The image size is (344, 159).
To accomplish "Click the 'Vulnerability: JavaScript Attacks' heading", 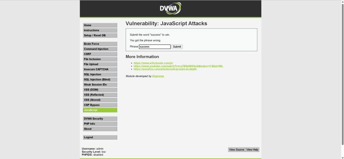I will pos(166,24).
